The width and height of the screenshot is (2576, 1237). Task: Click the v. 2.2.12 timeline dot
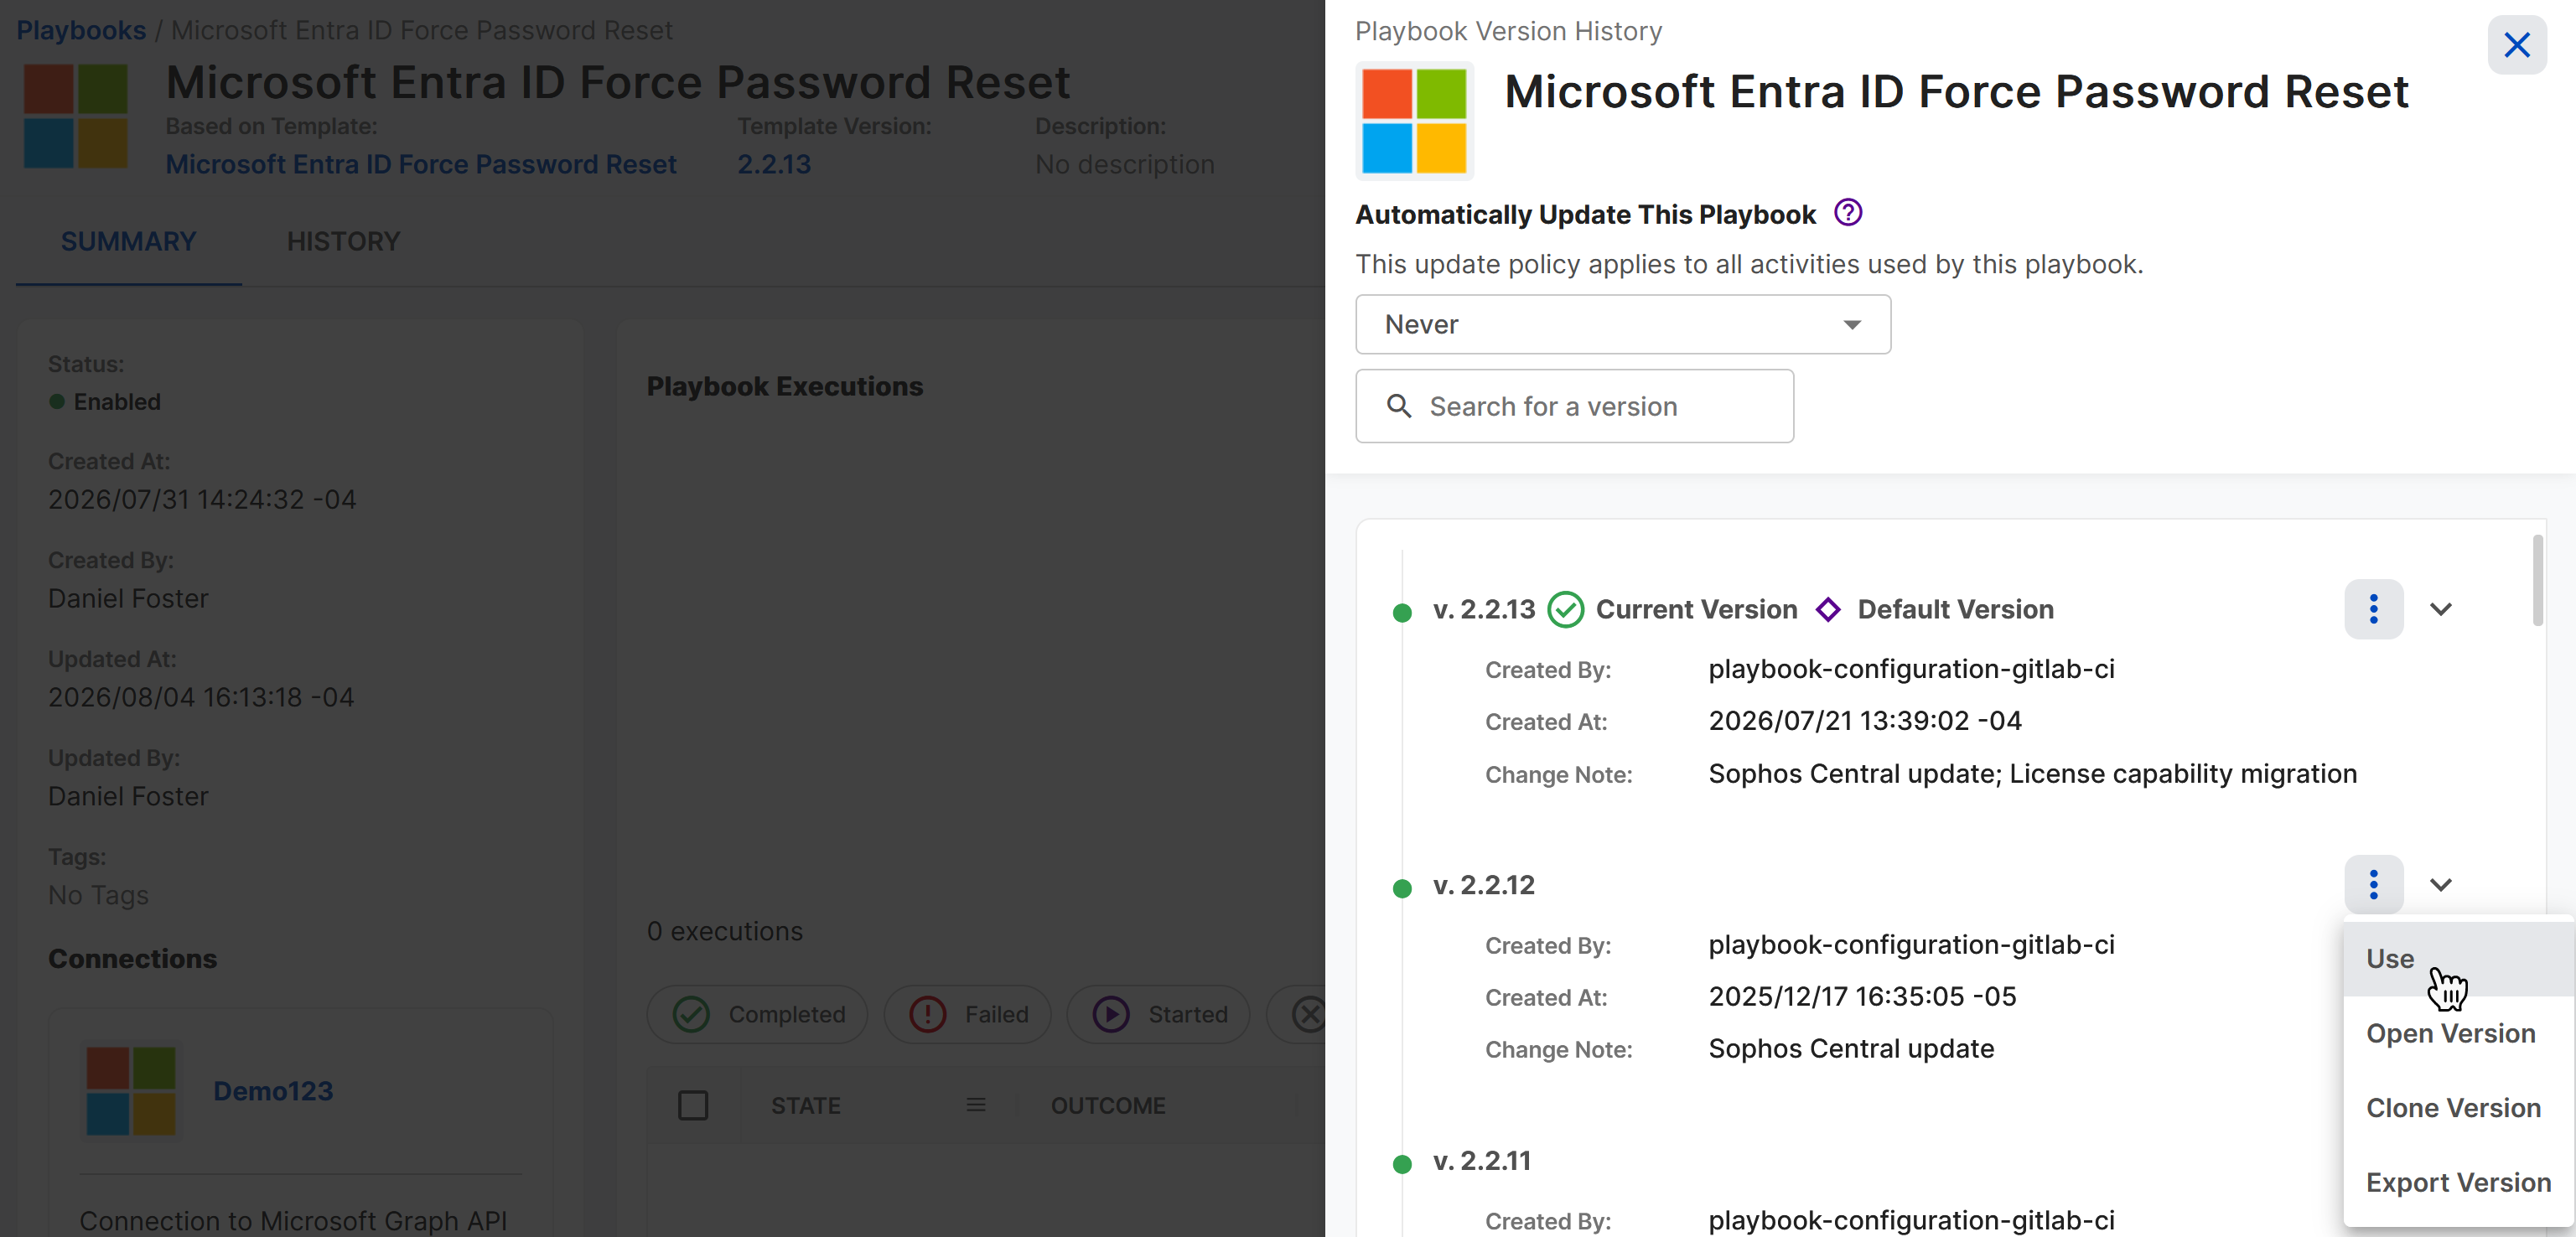click(1402, 888)
